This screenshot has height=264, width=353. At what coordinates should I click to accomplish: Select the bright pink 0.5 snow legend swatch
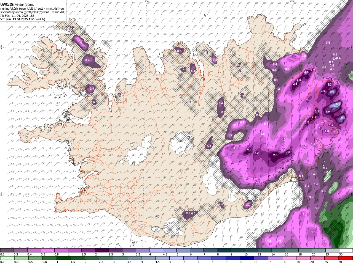pyautogui.click(x=47, y=251)
